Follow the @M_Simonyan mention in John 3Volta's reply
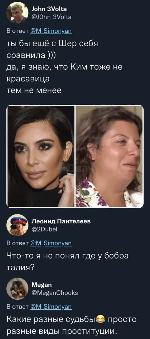The image size is (150, 339). click(x=51, y=31)
